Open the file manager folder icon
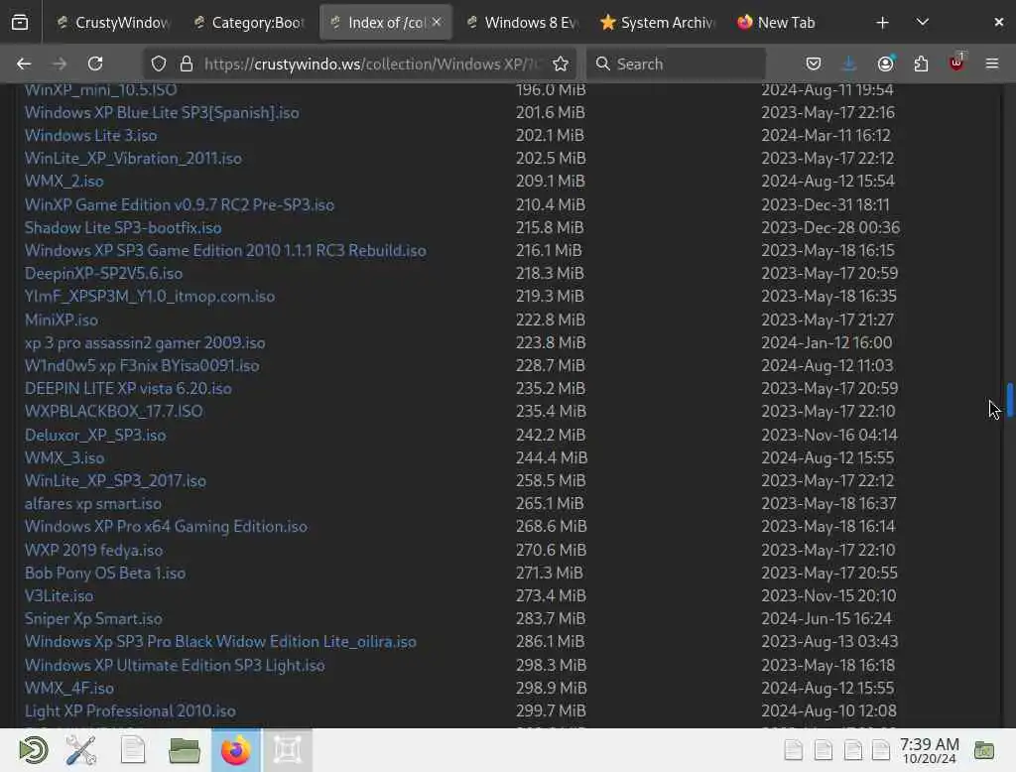Screen dimensions: 1016x772 184,750
